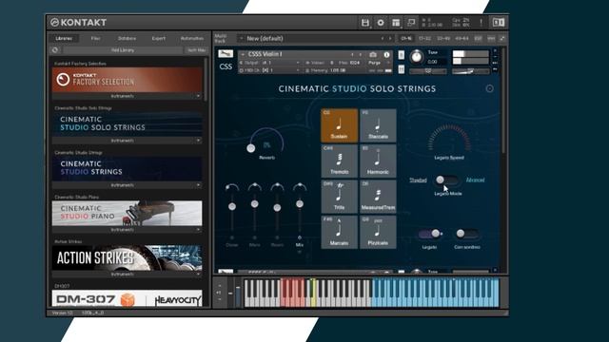Adjust the Mix mic fader
Image resolution: width=609 pixels, height=342 pixels.
300,204
